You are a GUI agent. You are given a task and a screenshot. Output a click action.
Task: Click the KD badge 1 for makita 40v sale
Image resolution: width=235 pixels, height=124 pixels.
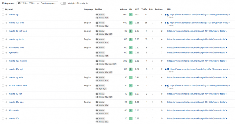click(x=131, y=102)
